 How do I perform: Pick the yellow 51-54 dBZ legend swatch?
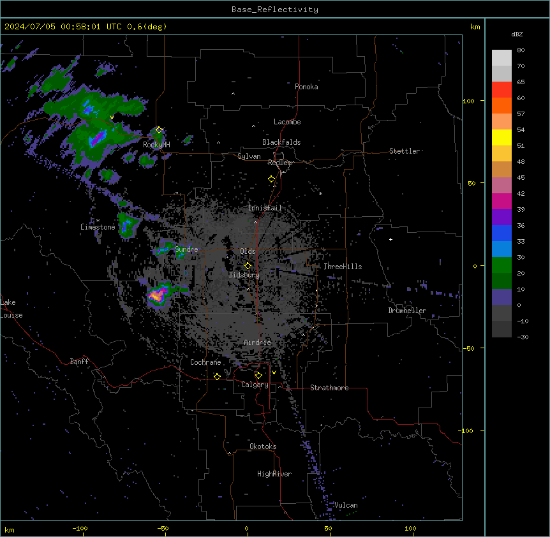click(502, 138)
